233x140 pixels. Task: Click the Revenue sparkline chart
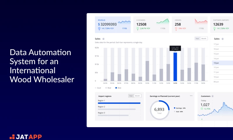(124, 22)
